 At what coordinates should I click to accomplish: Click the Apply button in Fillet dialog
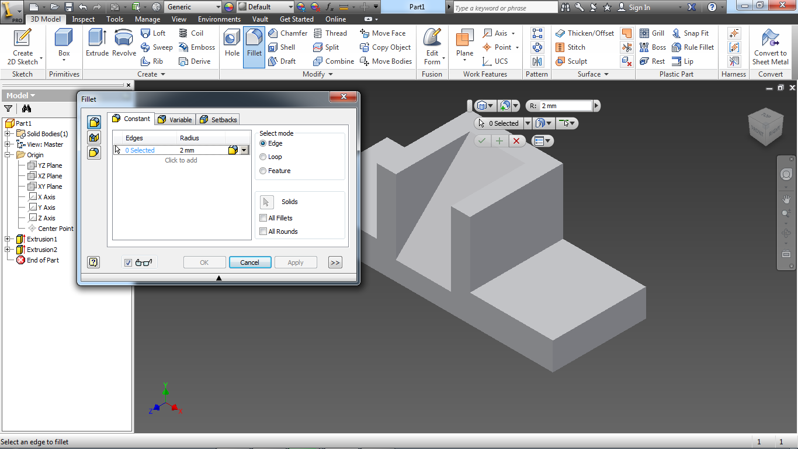click(296, 263)
